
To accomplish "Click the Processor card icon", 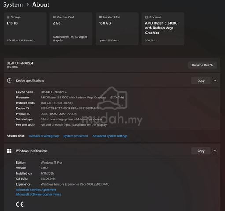I will [146, 17].
